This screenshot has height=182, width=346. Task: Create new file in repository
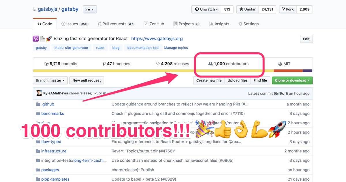click(209, 80)
